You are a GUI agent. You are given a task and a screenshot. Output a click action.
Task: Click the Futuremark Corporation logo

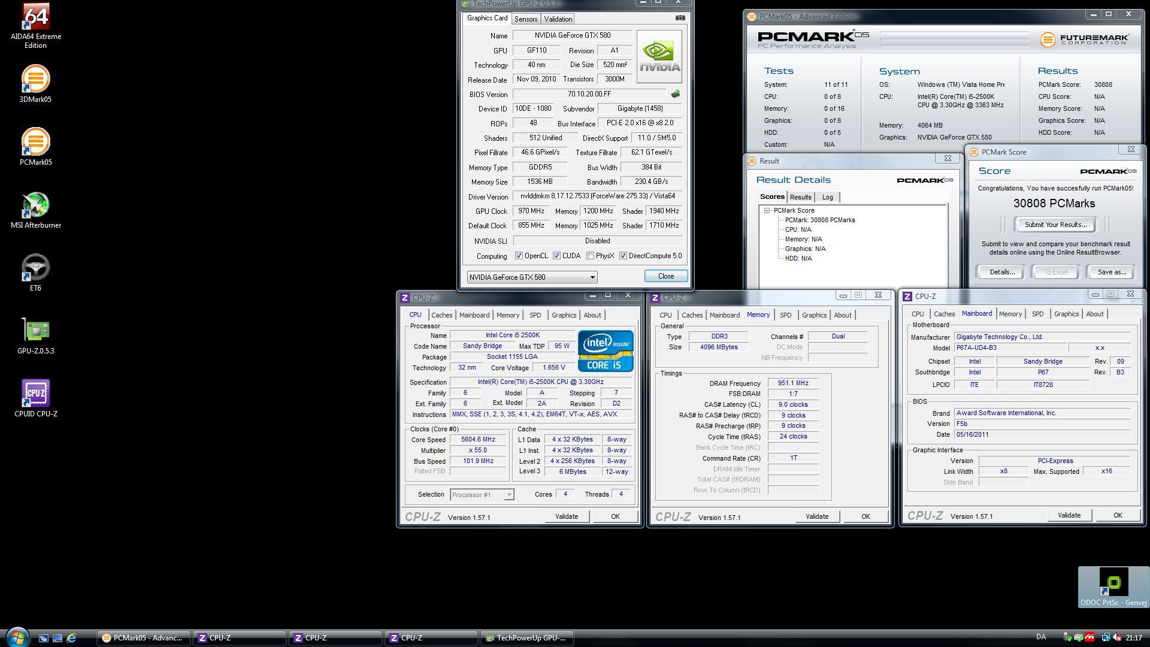1085,40
